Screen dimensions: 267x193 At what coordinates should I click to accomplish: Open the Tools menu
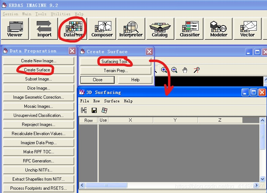click(41, 14)
